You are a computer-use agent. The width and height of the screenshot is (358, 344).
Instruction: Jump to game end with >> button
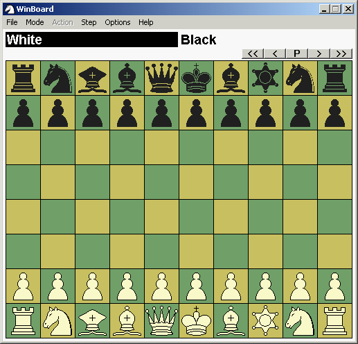coord(341,53)
